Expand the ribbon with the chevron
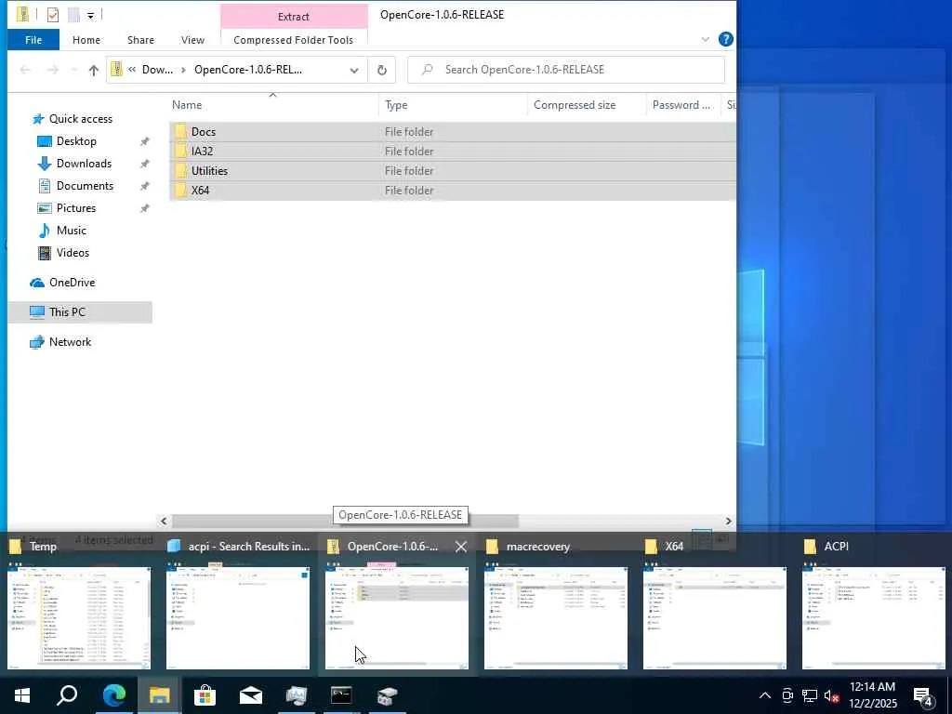The width and height of the screenshot is (952, 714). pyautogui.click(x=705, y=39)
